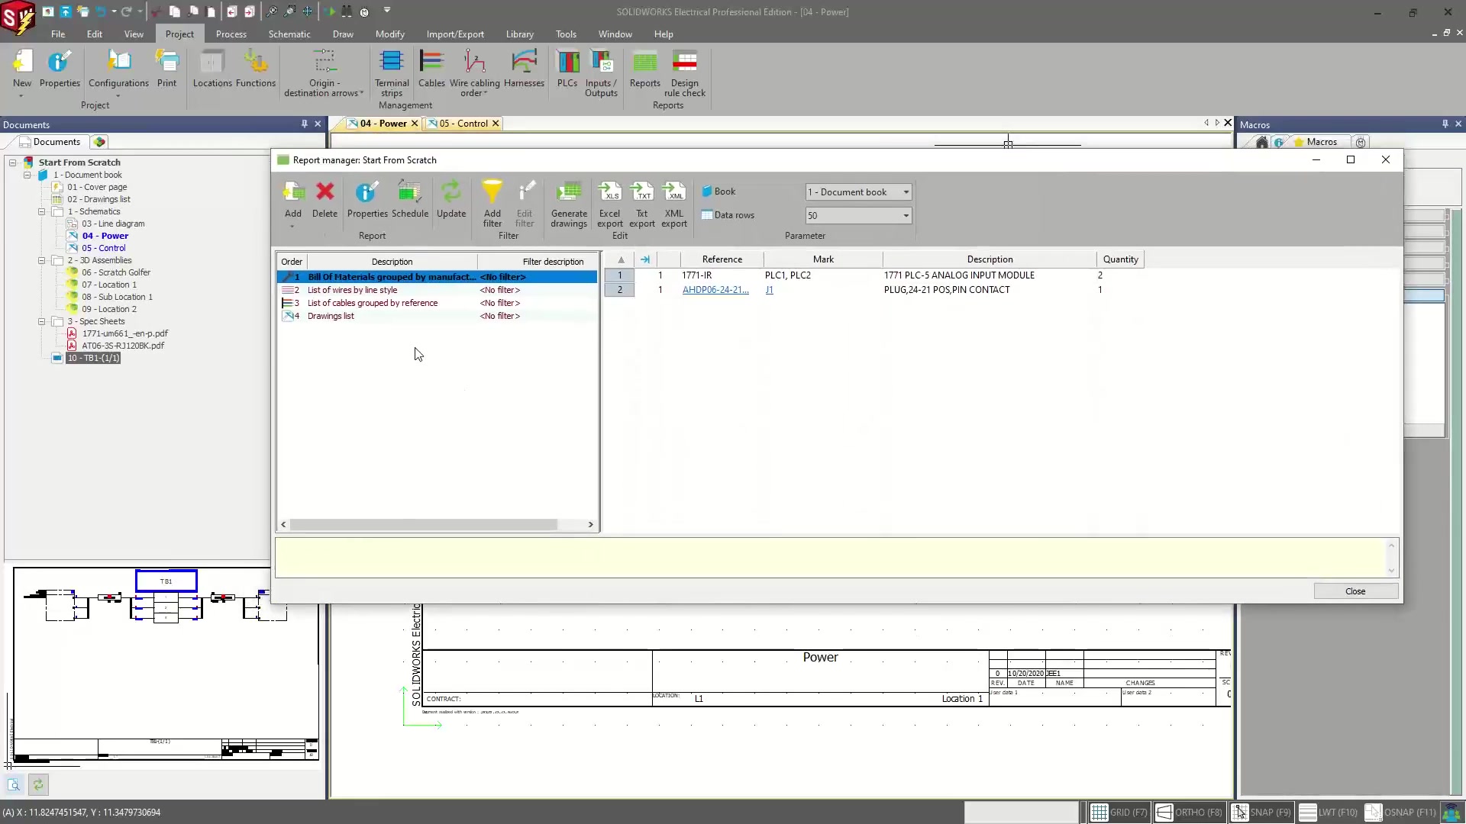The height and width of the screenshot is (824, 1466).
Task: Run Design rule check
Action: pyautogui.click(x=684, y=73)
